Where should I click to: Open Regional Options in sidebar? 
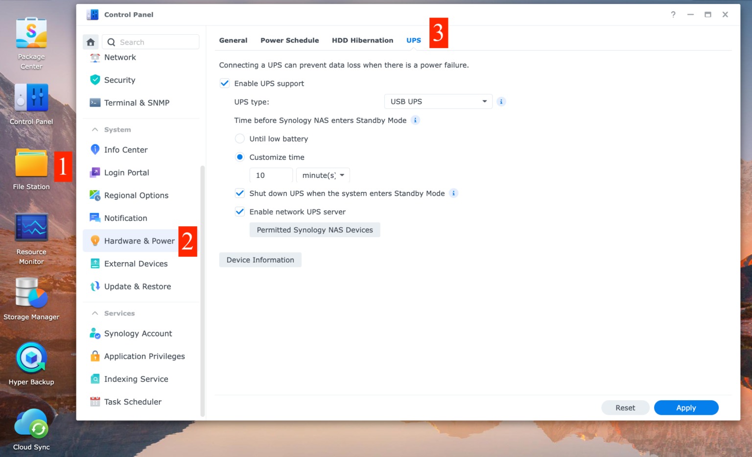[x=141, y=195]
